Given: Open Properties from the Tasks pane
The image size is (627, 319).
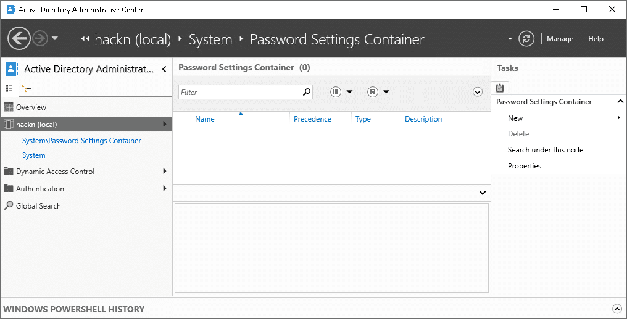Looking at the screenshot, I should [524, 166].
